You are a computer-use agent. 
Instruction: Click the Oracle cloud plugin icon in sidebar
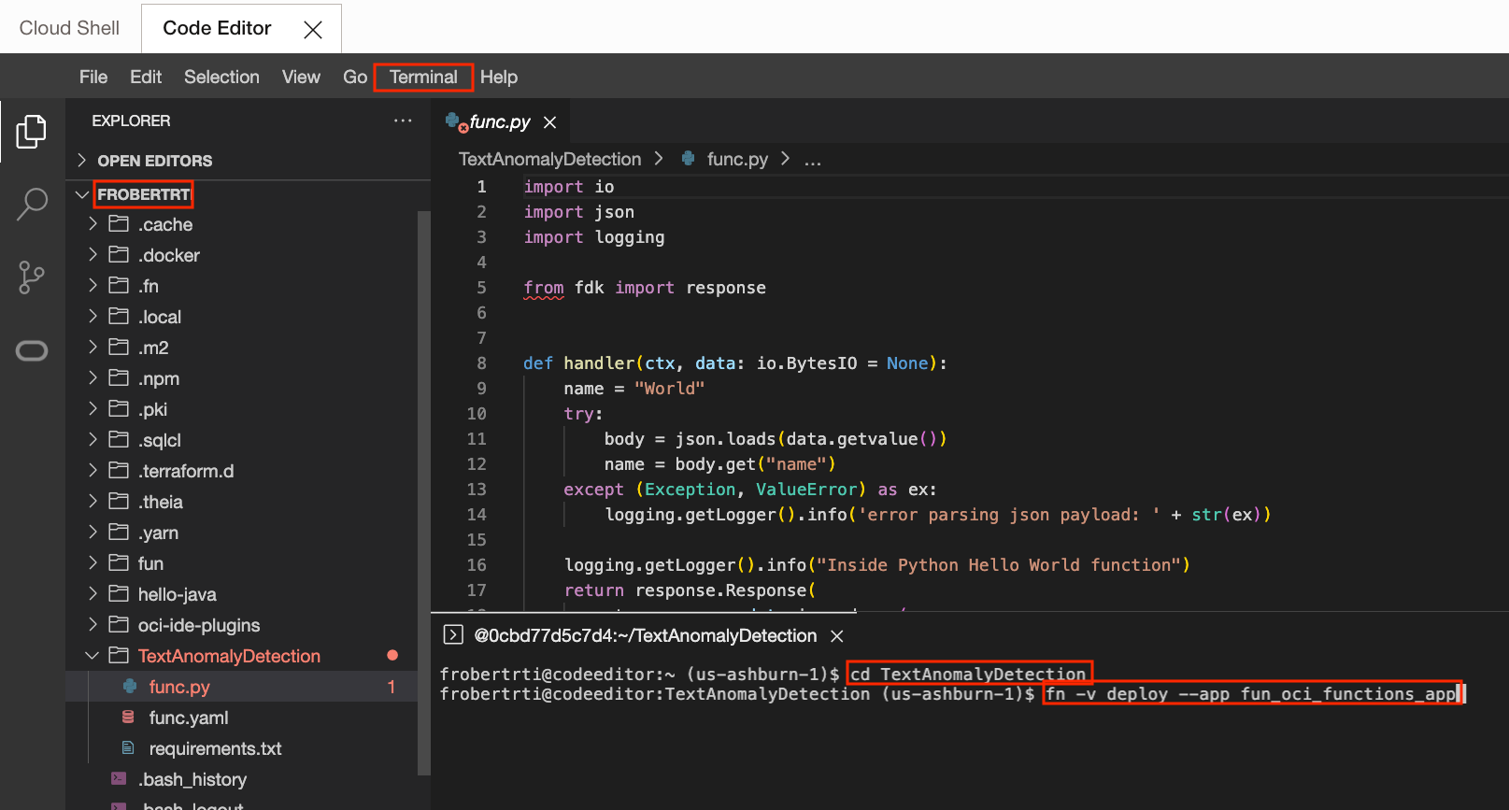(x=32, y=351)
